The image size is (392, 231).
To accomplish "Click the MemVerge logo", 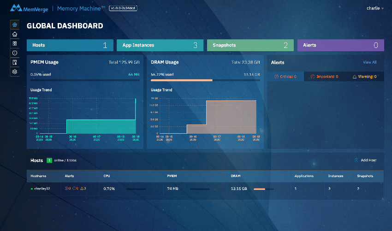I will tap(29, 8).
